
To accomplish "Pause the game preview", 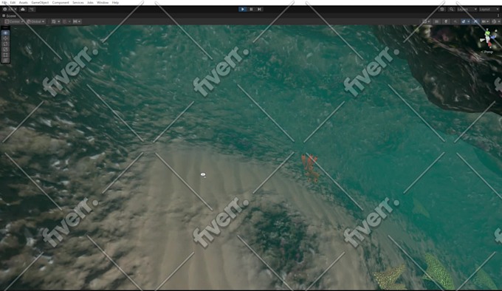I will (251, 10).
